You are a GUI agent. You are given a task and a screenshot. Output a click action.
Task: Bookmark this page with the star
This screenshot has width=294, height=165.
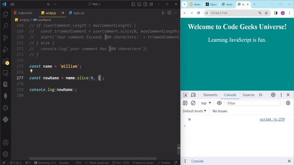tap(266, 13)
